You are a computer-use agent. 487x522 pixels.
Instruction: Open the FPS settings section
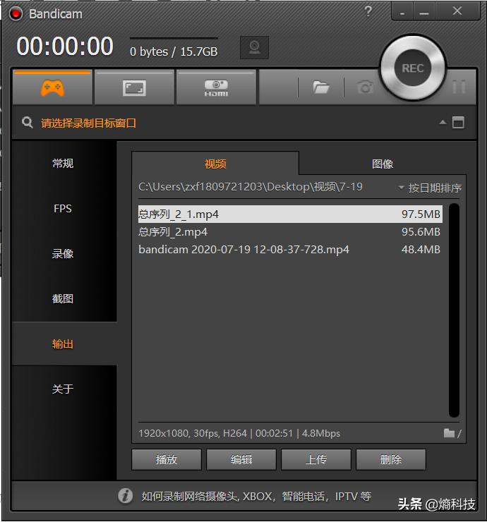pyautogui.click(x=63, y=208)
